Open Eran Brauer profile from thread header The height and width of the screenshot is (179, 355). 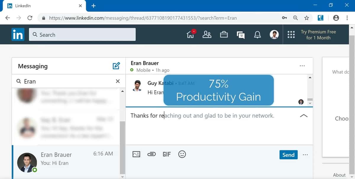coord(145,63)
